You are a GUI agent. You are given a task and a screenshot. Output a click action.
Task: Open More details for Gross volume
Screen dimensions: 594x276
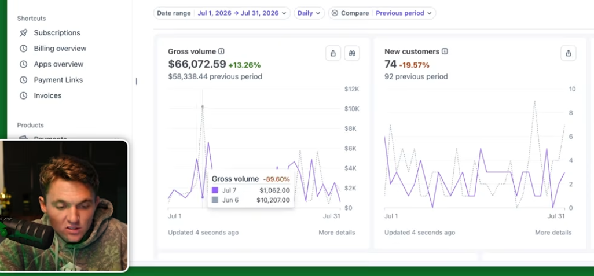coord(337,233)
